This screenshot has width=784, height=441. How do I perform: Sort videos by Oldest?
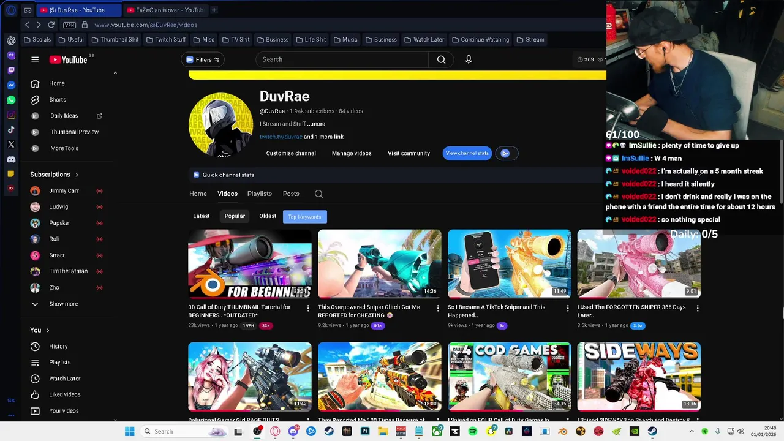click(x=268, y=216)
